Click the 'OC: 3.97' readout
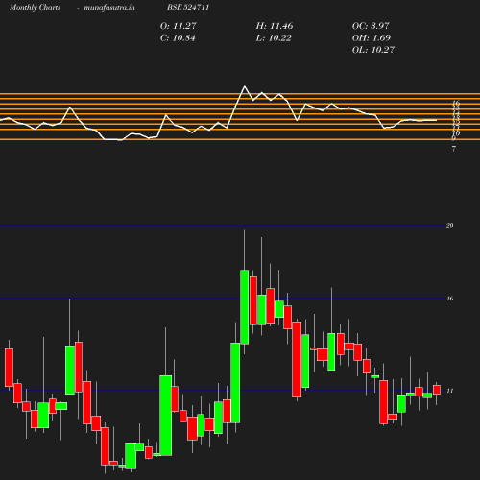Image resolution: width=480 pixels, height=480 pixels. (x=371, y=26)
